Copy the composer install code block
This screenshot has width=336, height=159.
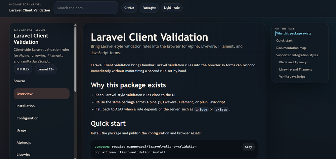(248, 147)
